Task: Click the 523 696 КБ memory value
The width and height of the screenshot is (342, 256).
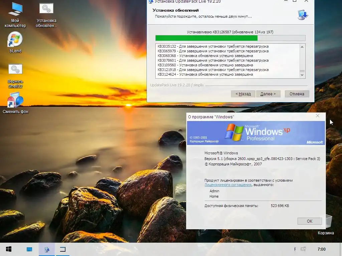Action: pyautogui.click(x=280, y=206)
